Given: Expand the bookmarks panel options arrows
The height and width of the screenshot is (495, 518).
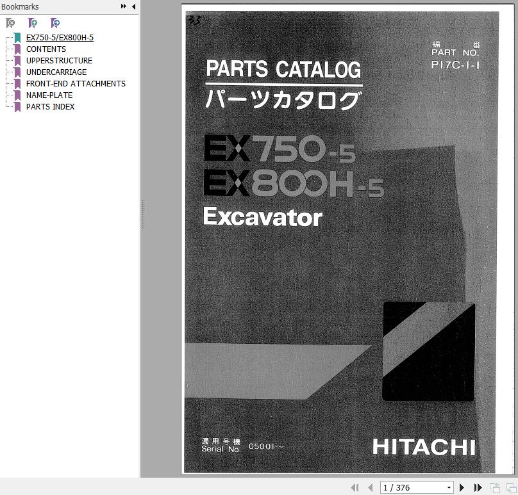Looking at the screenshot, I should (x=124, y=6).
